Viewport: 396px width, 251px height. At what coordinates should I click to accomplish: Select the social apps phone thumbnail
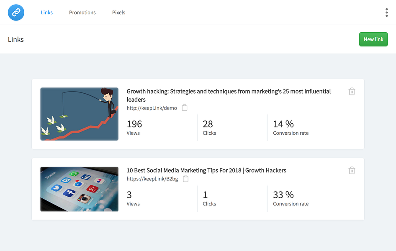tap(79, 189)
